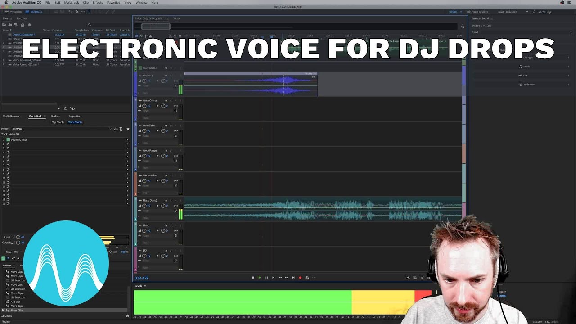This screenshot has height=324, width=576.
Task: Open the Favorites tab in Files panel
Action: (22, 18)
